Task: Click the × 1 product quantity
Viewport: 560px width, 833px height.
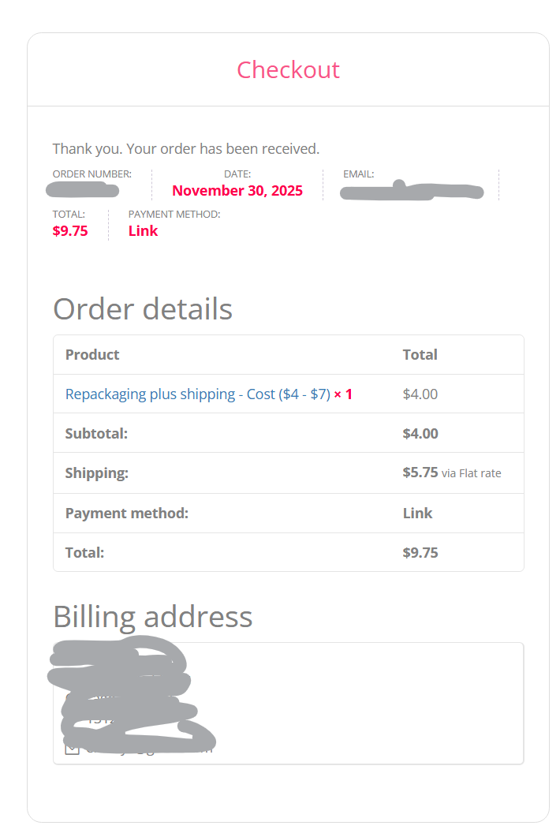Action: coord(343,394)
